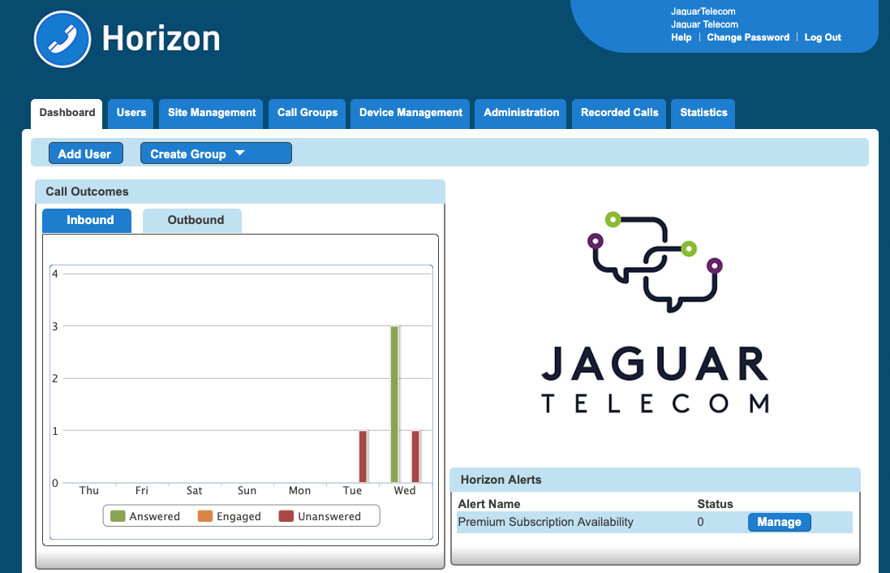Go to the Site Management tab

tap(212, 113)
